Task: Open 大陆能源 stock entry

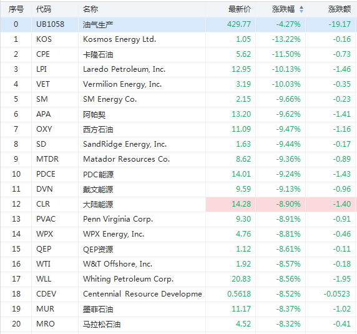Action: tap(98, 204)
